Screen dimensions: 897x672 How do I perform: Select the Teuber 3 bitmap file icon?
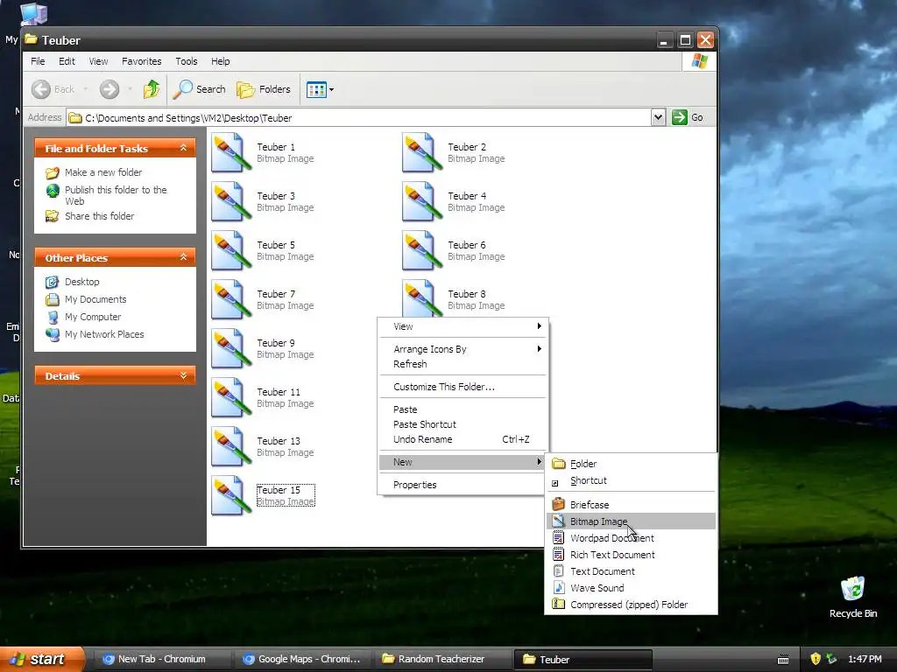[x=231, y=202]
